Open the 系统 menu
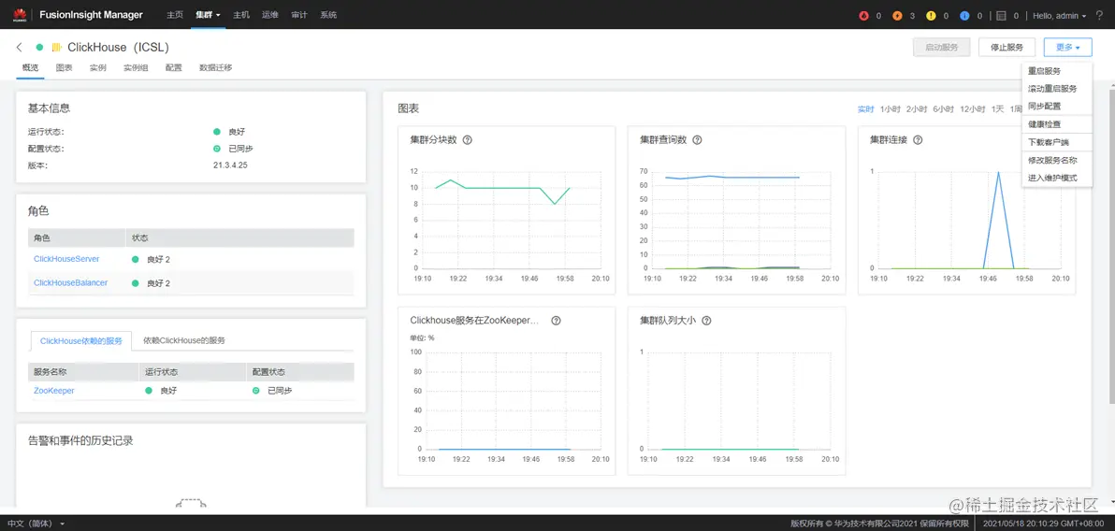1115x531 pixels. [328, 15]
